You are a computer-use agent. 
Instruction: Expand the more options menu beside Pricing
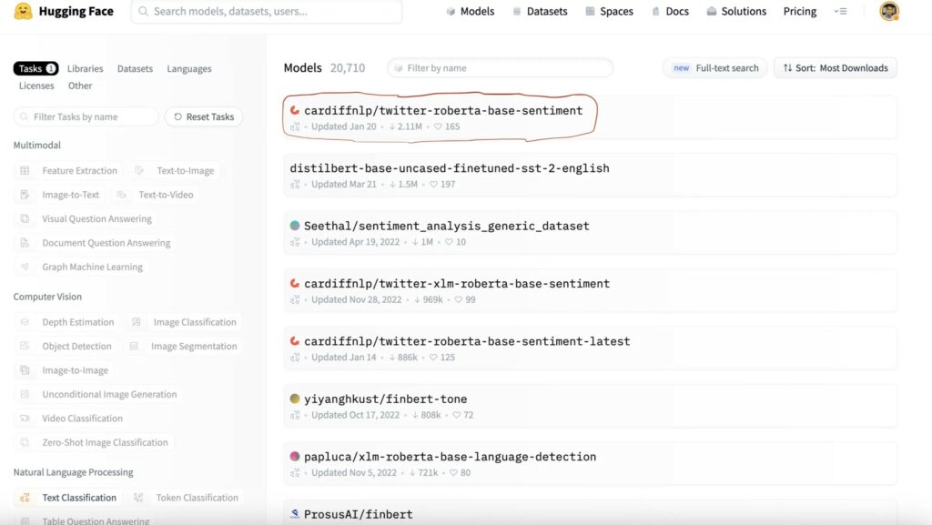click(x=840, y=12)
